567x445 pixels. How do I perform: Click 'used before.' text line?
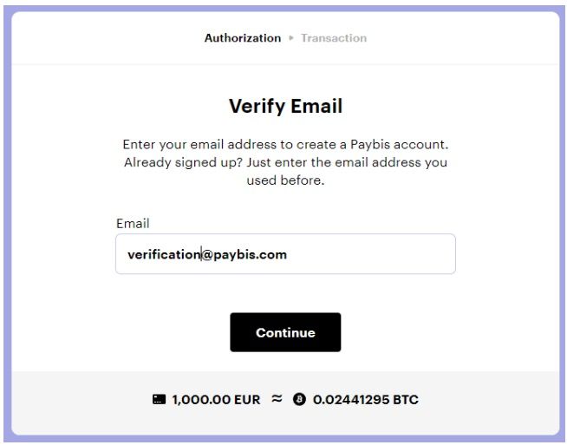tap(285, 181)
